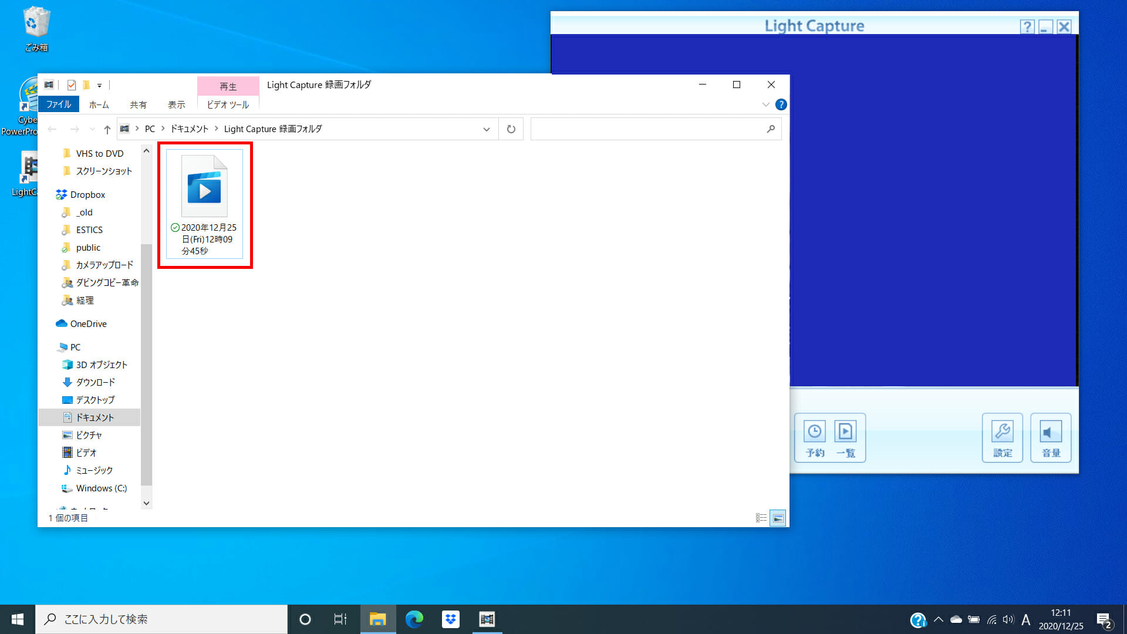
Task: Click the ドキュメント breadcrumb in the address bar
Action: (189, 129)
